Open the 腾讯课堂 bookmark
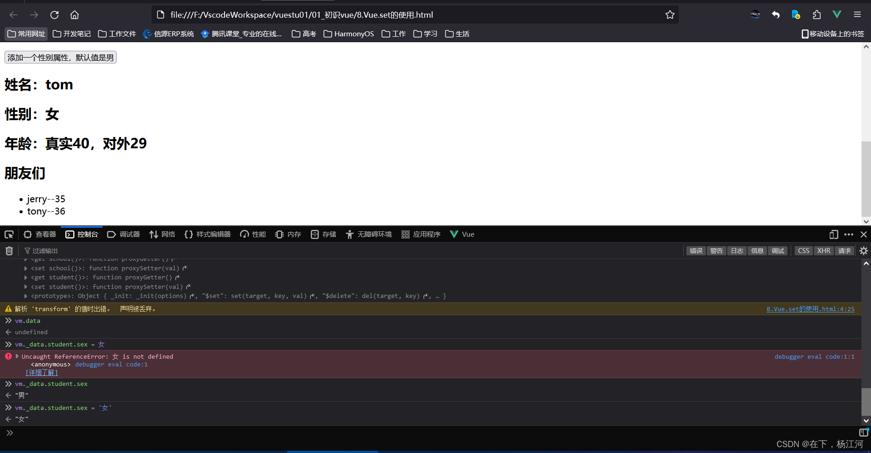Screen dimensions: 871x453 pyautogui.click(x=241, y=34)
